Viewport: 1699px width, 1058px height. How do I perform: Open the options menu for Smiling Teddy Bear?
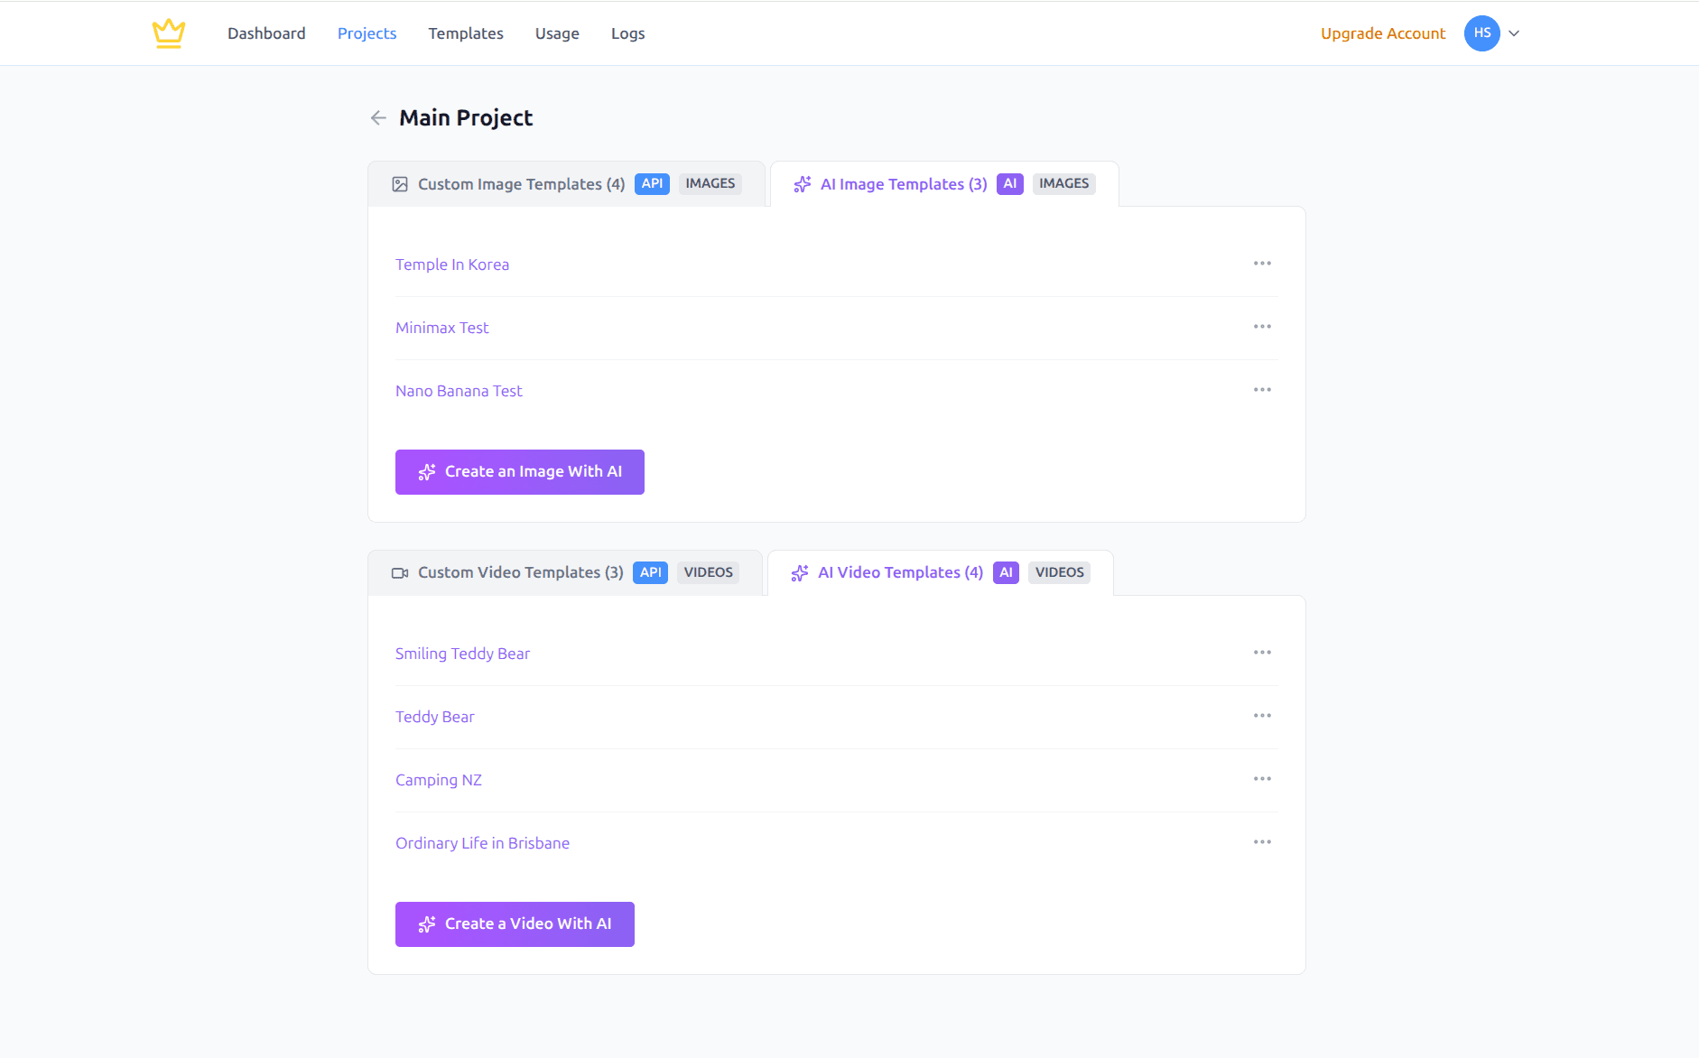coord(1262,652)
